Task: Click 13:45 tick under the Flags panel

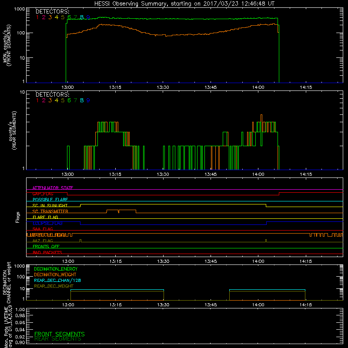Action: point(211,261)
